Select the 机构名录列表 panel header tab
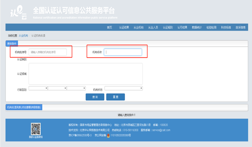This screenshot has width=252, height=147. click(24, 107)
